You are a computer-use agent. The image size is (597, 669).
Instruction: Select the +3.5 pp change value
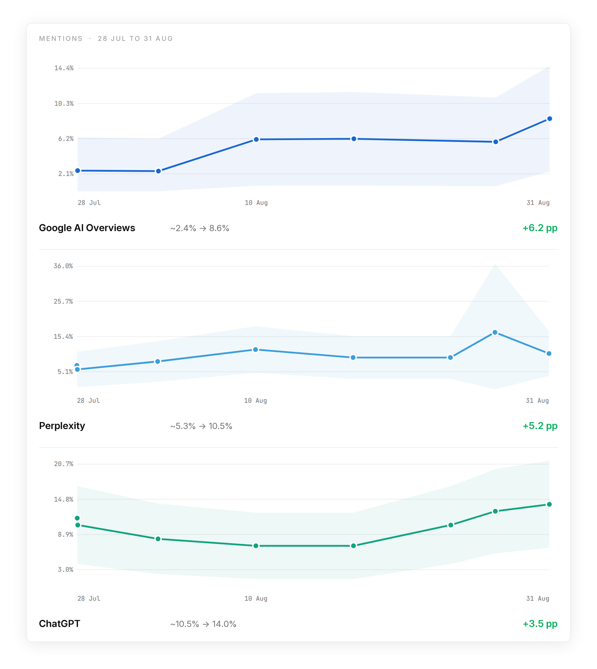(540, 624)
